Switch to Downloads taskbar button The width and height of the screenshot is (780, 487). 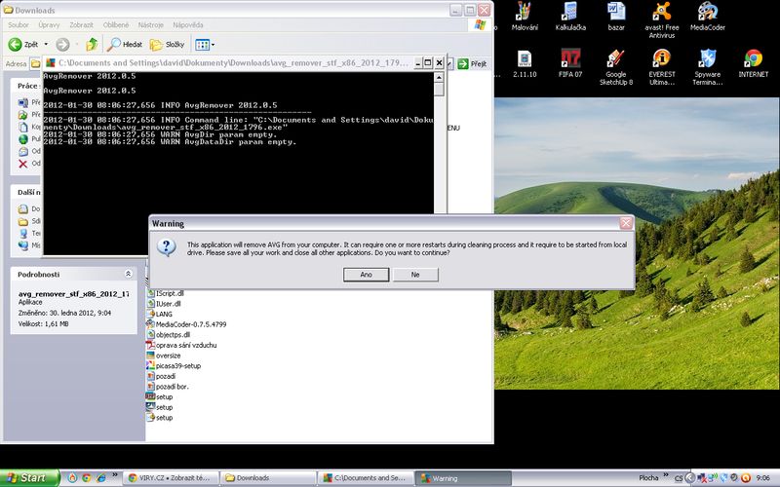click(x=267, y=478)
